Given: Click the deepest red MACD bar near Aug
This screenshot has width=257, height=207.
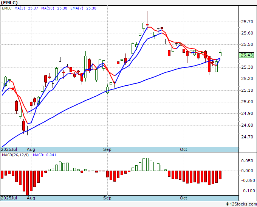Looking at the screenshot, I should tap(27, 183).
